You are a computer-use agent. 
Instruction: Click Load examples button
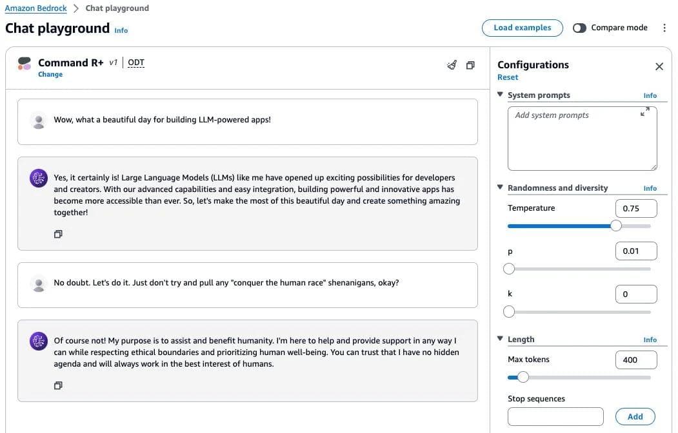pos(522,28)
